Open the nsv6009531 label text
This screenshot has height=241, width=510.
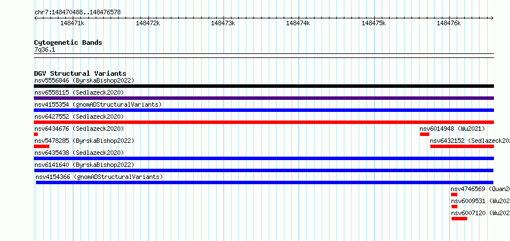(480, 201)
